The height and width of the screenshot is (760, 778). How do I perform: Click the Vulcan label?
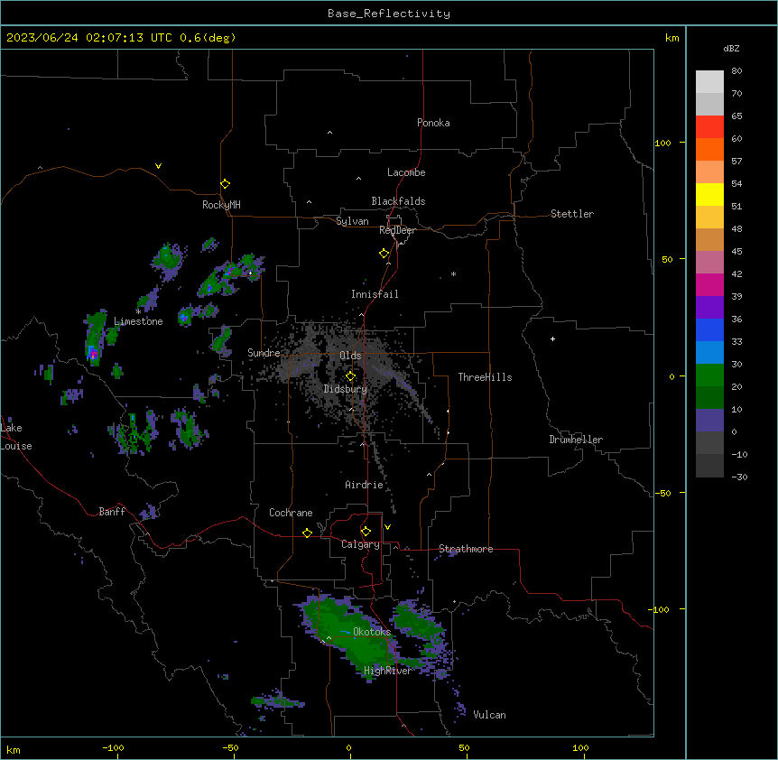pyautogui.click(x=489, y=715)
